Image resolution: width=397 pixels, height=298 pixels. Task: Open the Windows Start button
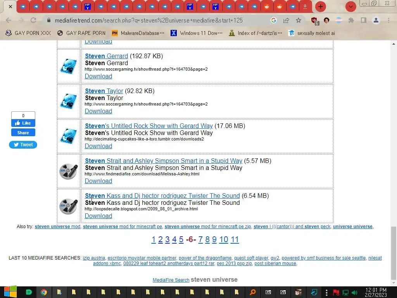(x=10, y=292)
